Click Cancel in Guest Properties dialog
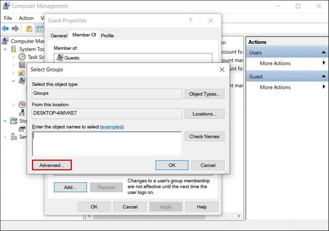Image resolution: width=329 pixels, height=231 pixels. [x=130, y=207]
